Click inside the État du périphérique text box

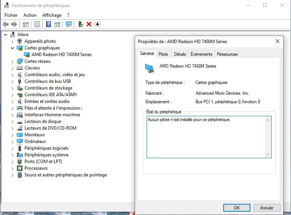[x=209, y=137]
